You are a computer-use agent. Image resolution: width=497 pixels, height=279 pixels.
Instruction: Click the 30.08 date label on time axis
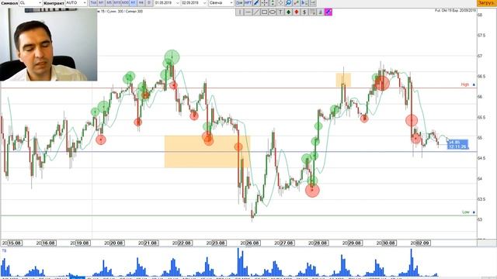[389, 243]
